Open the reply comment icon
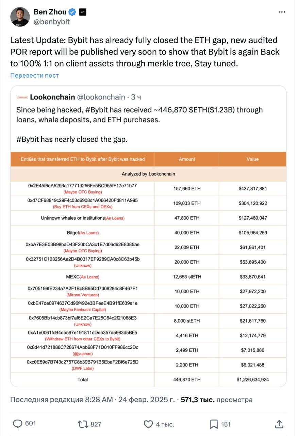Screen dimensions: 297x436 pos(17,424)
